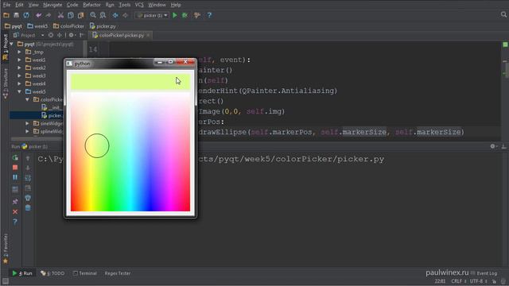Stop the process with red square icon
Screen dimensions: 509x286
[15, 168]
